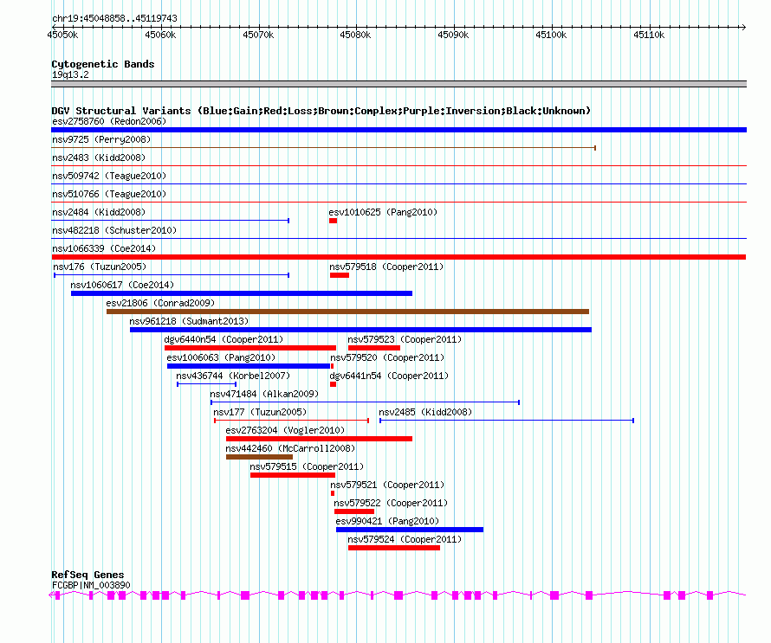Click thin blue nsv2485 line

tap(507, 421)
